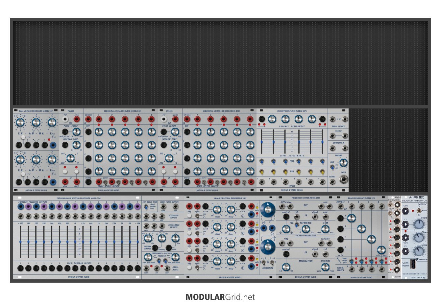Flip the A-198 Position Hold switch
This screenshot has height=304, width=441.
[418, 210]
